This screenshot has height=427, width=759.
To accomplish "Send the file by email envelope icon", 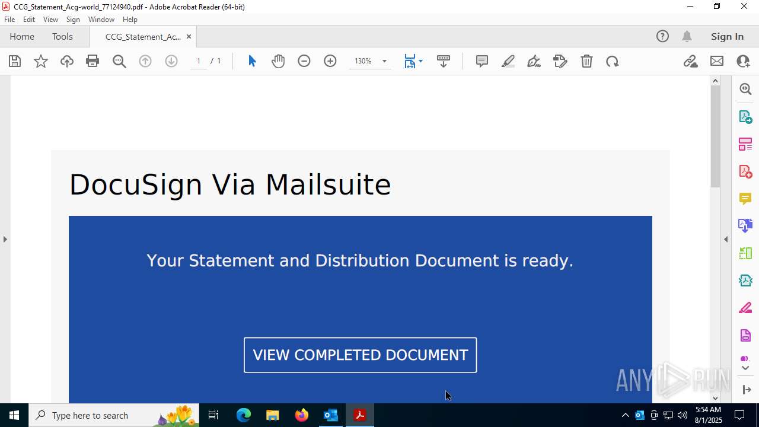I will click(x=717, y=61).
